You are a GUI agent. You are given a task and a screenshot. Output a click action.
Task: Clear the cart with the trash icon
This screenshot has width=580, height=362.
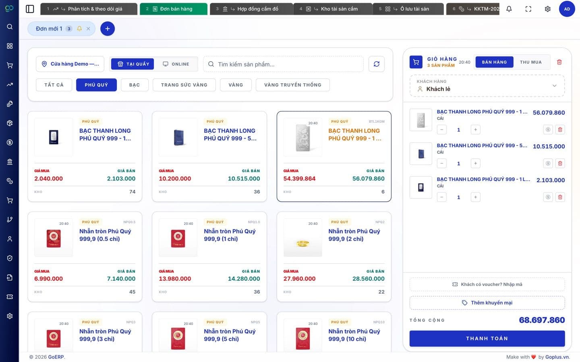[x=559, y=62]
